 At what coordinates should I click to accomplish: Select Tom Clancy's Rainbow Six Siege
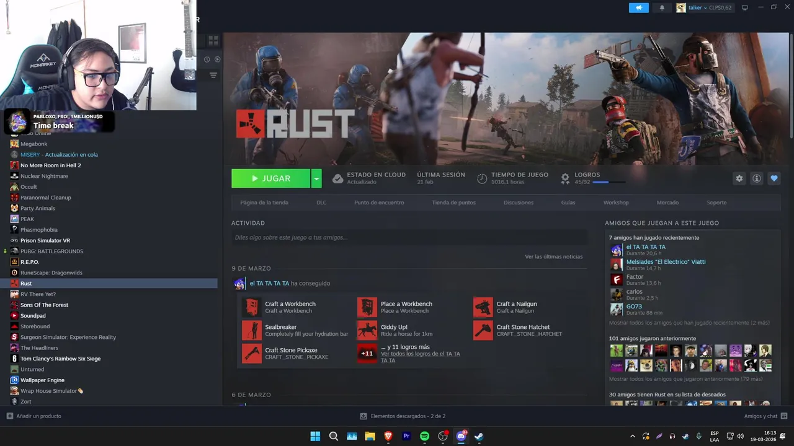(60, 359)
